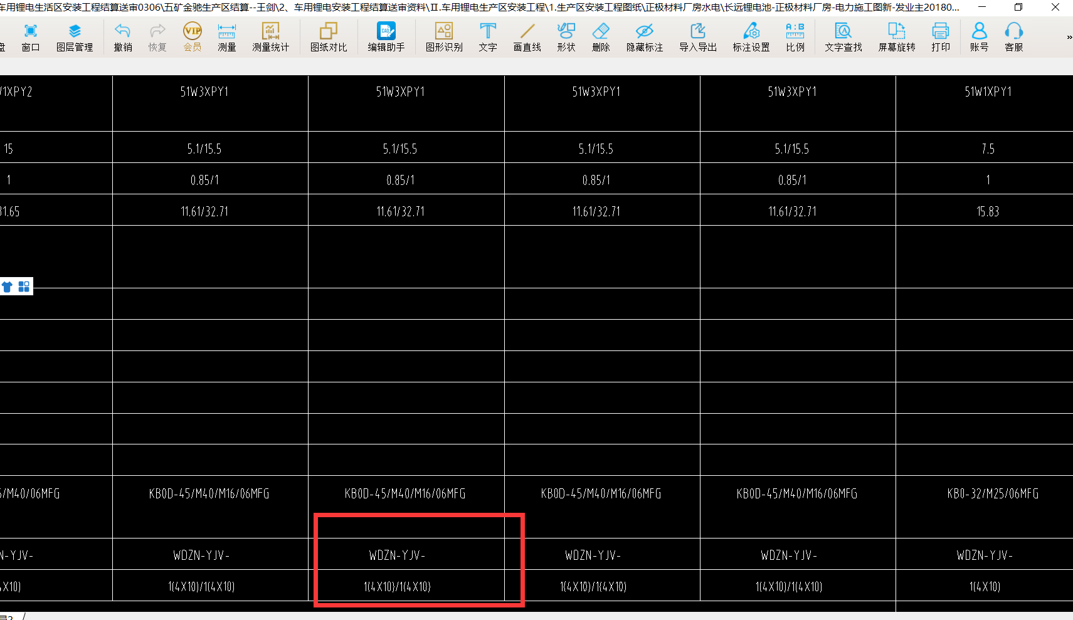
Task: Launch 图纸对比 drawing compare
Action: click(x=328, y=37)
